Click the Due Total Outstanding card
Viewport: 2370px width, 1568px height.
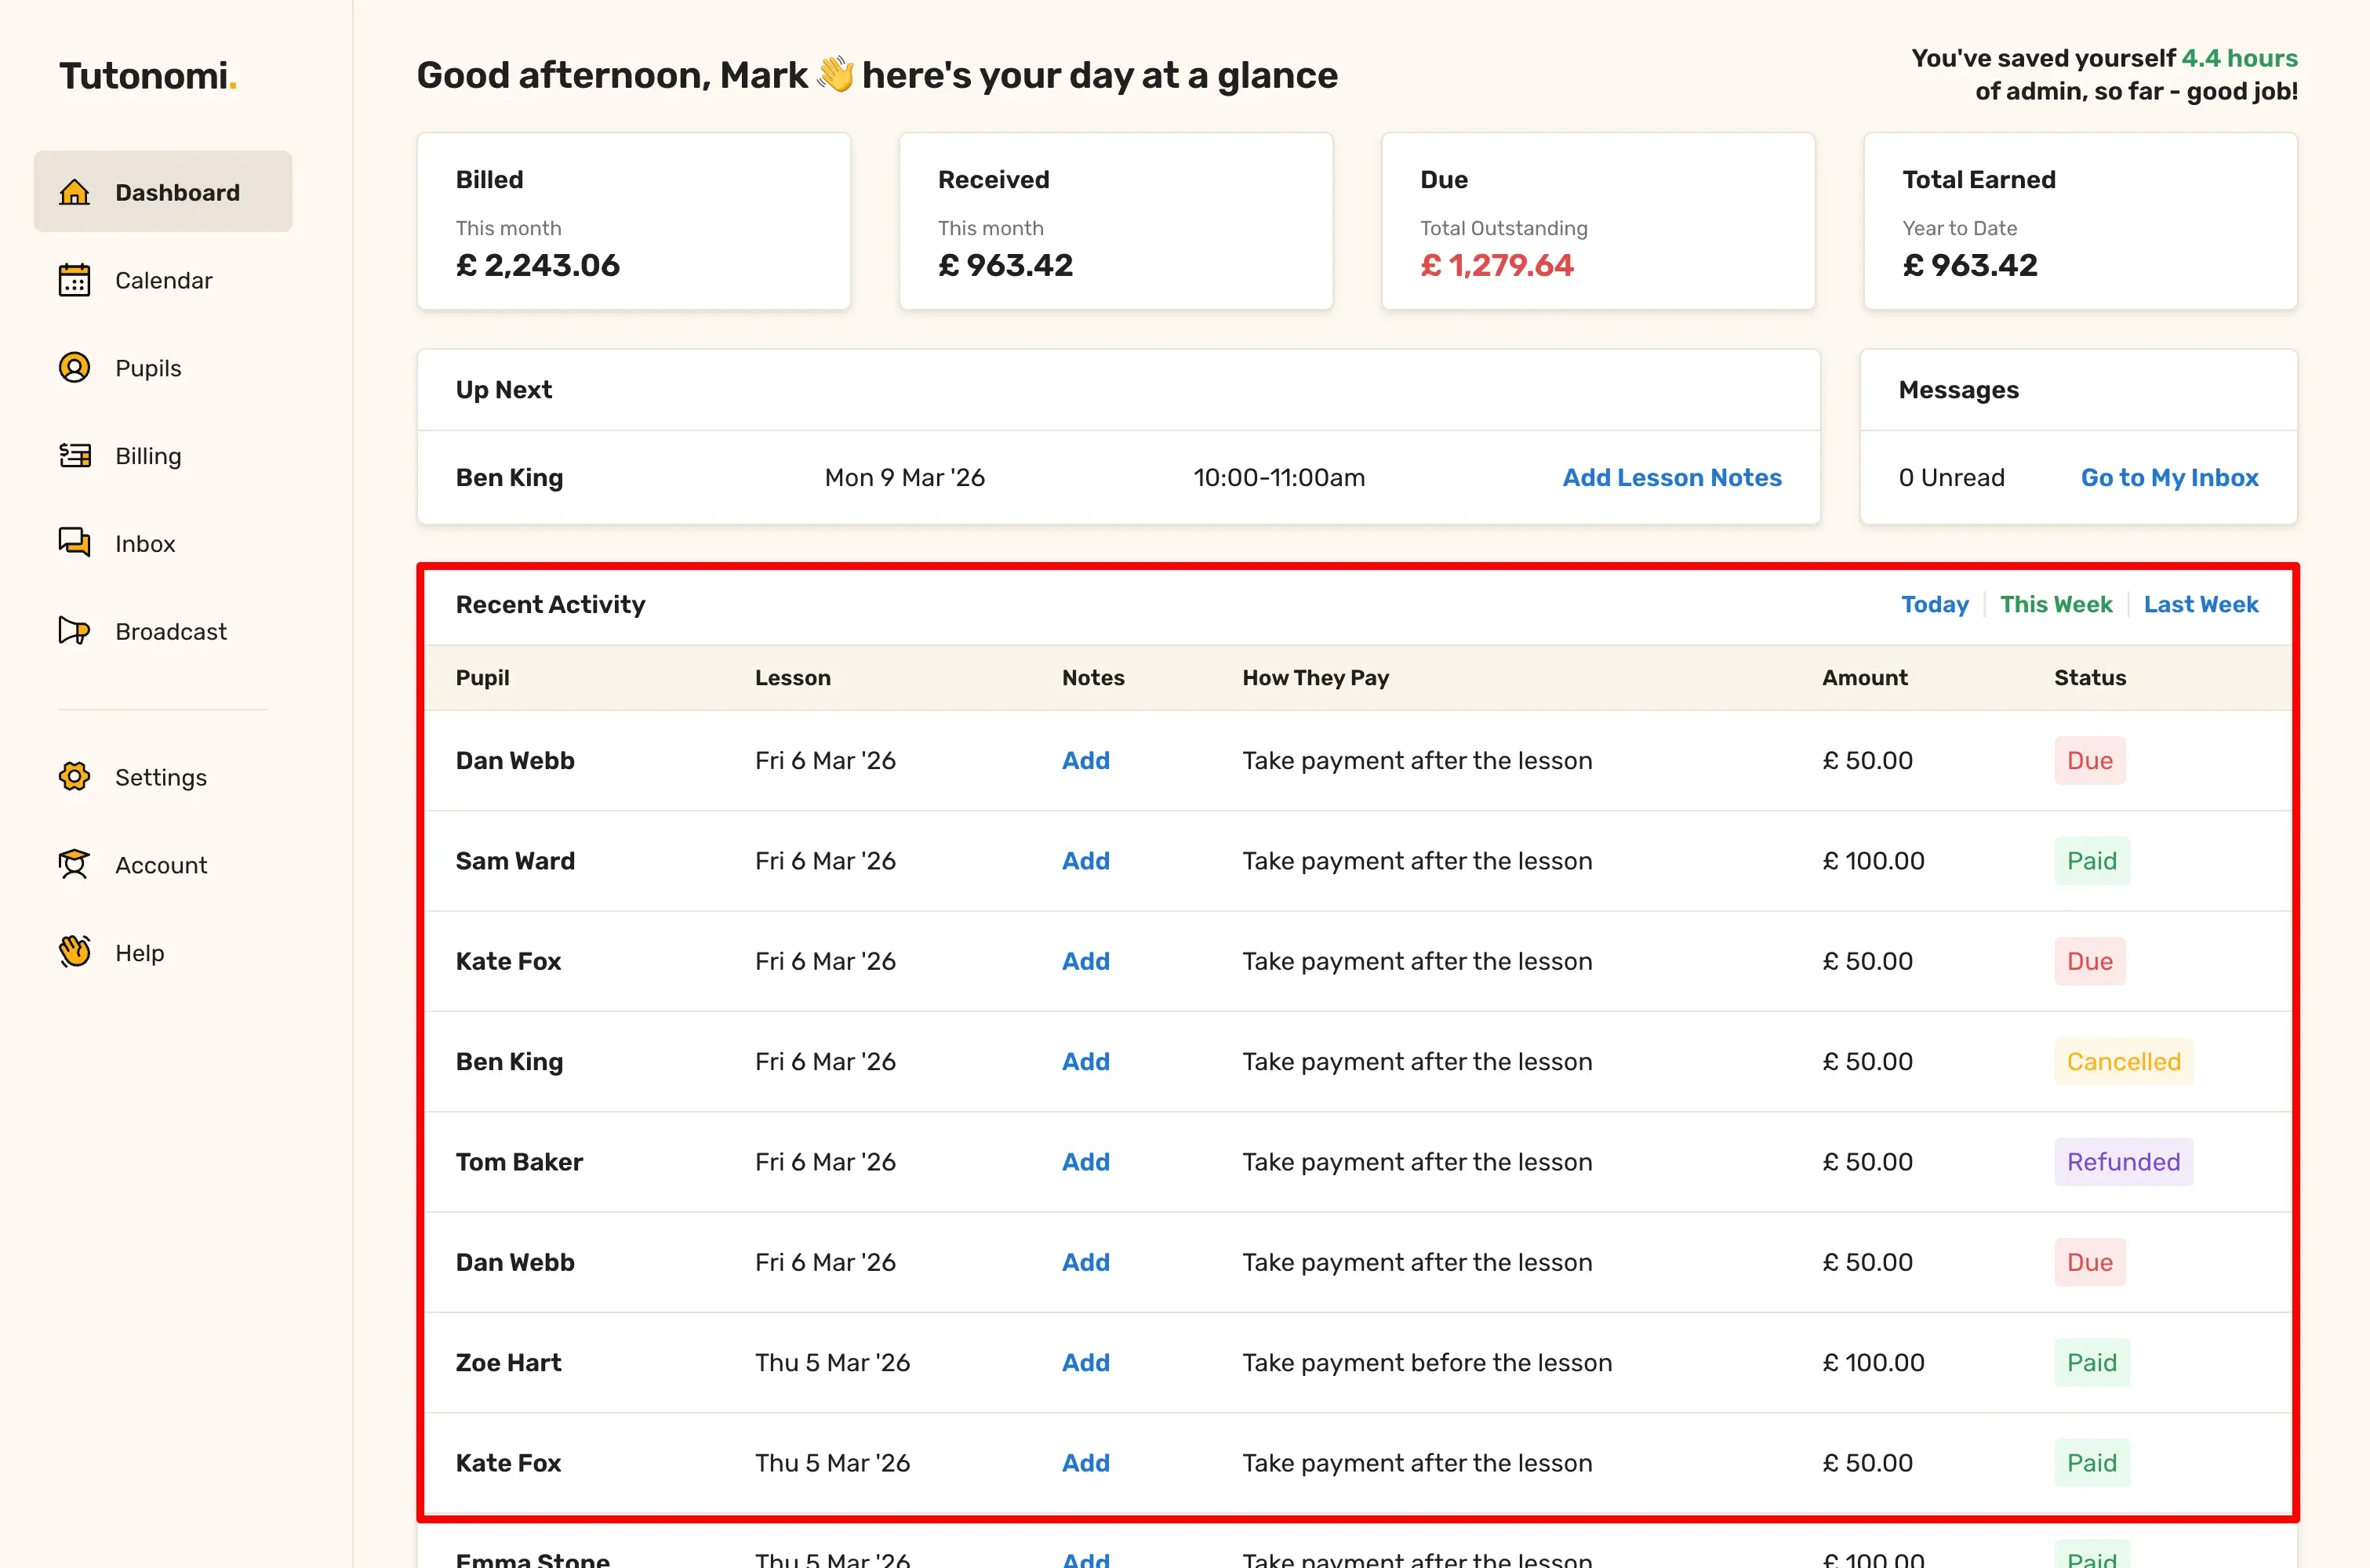1597,221
